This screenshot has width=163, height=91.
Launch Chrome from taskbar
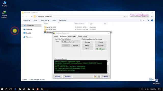click(x=33, y=89)
